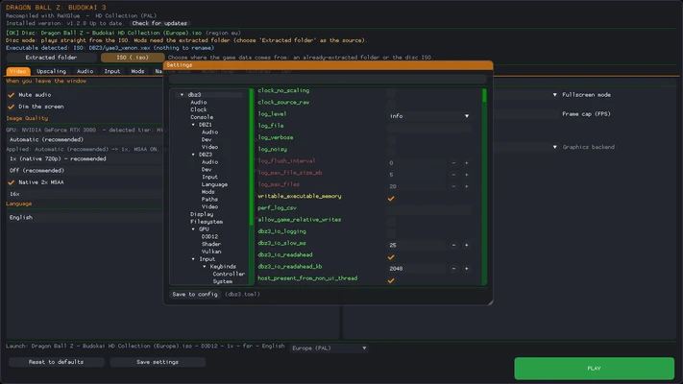Screen dimensions: 683x384
Task: Select Mods in settings tree
Action: click(207, 192)
